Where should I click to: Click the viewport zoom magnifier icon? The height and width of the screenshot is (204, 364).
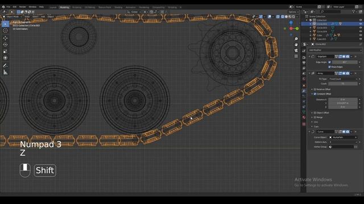pyautogui.click(x=296, y=39)
